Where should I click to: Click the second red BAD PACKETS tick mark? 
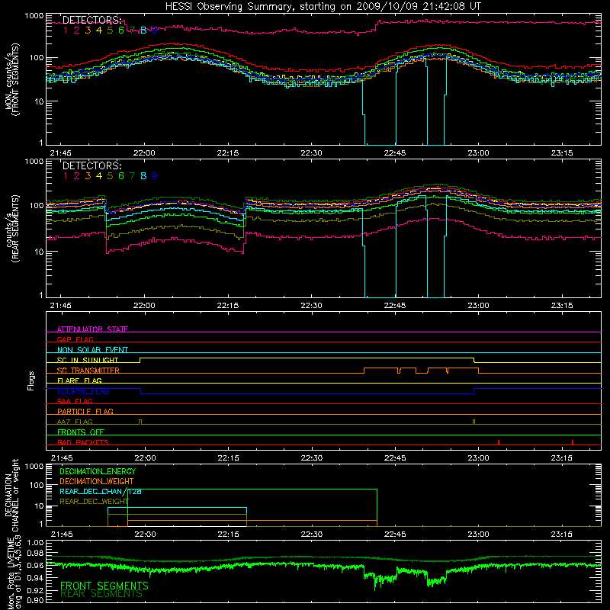click(573, 442)
